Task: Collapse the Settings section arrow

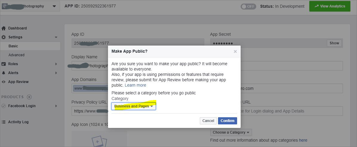Action: 56,37
